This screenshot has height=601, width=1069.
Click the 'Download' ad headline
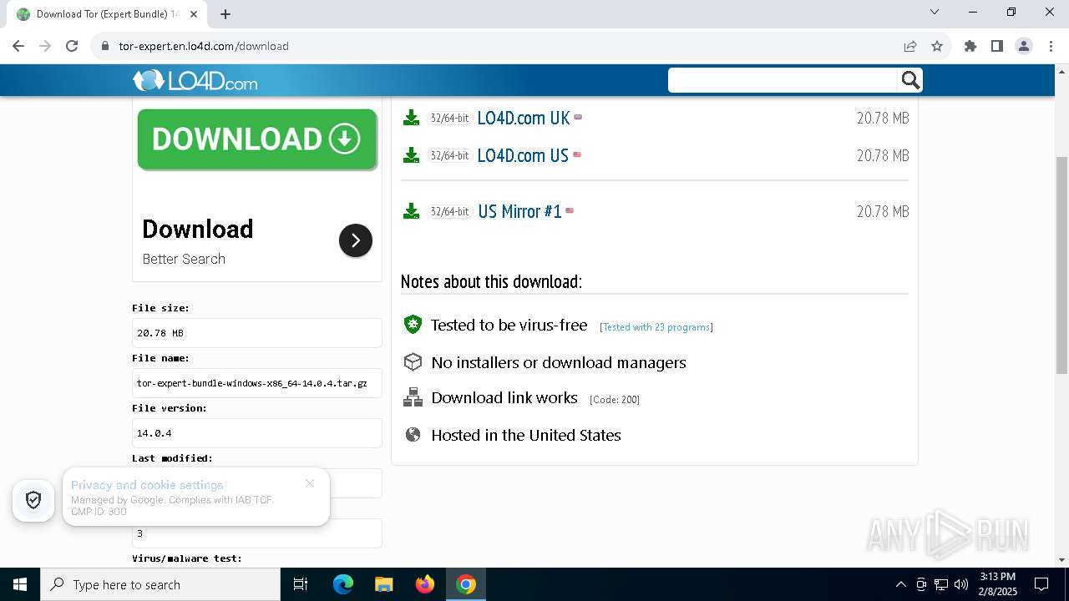(198, 229)
